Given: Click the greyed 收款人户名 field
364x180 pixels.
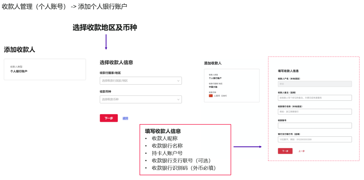Looking at the screenshot, I should click(x=315, y=84).
